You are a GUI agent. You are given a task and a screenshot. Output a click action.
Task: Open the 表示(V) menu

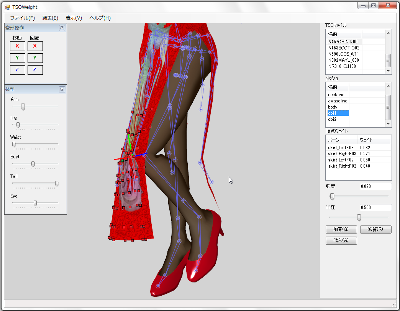click(x=74, y=18)
